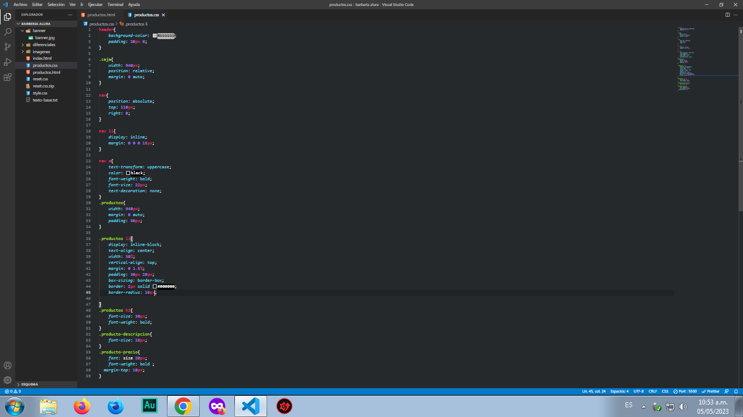Open black color swatch on line 25

click(x=128, y=173)
